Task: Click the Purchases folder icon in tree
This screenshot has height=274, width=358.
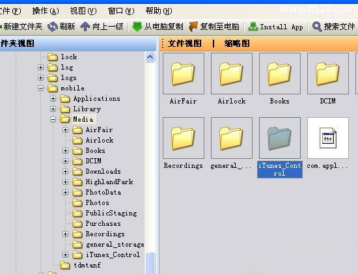Action: coord(77,223)
